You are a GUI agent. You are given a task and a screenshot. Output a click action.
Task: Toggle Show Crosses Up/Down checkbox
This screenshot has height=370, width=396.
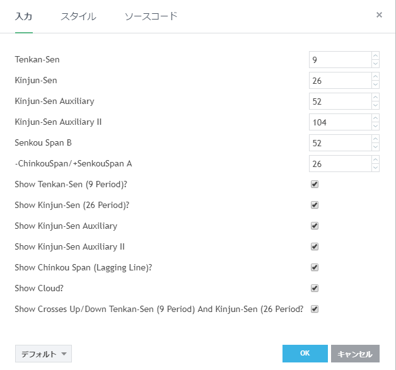pyautogui.click(x=315, y=309)
